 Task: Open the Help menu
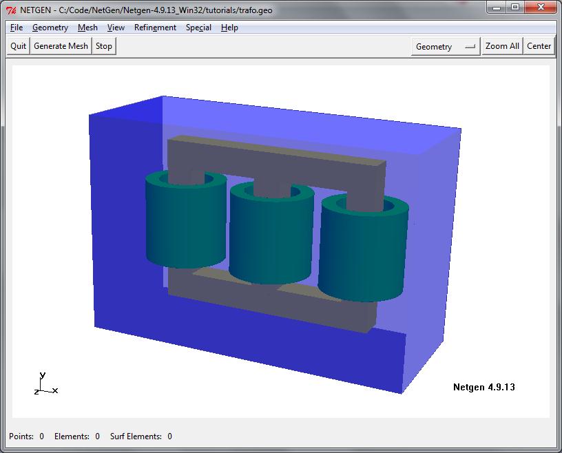click(x=229, y=28)
